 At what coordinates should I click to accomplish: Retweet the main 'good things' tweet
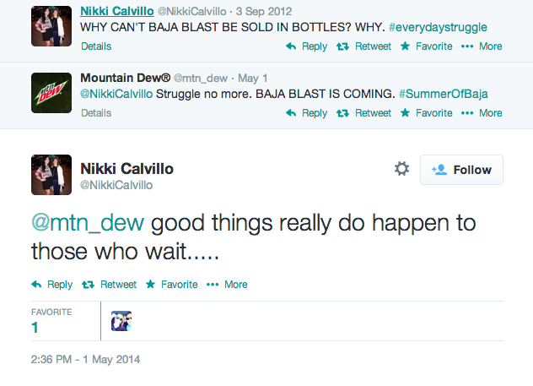pyautogui.click(x=110, y=285)
